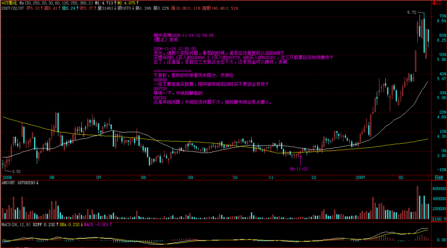Switch period via 日线 label
This screenshot has width=447, height=248.
(438, 178)
